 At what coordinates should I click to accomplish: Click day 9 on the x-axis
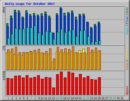[39, 98]
